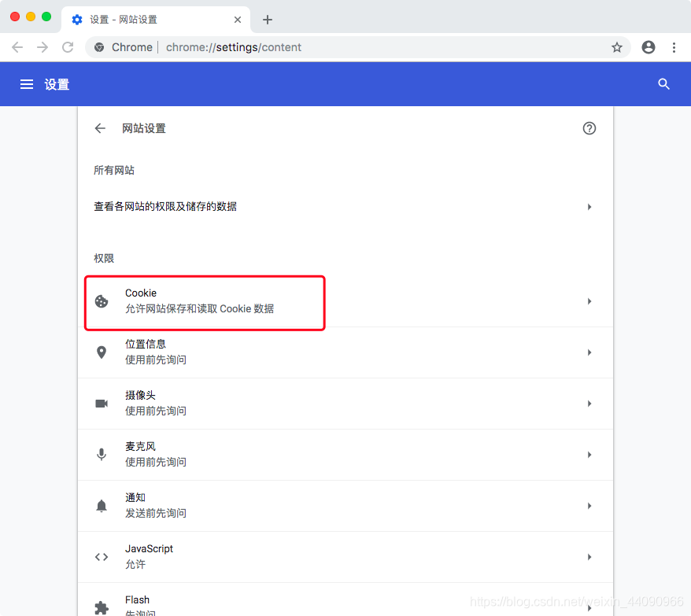
Task: Expand the Cookie row chevron
Action: [589, 301]
